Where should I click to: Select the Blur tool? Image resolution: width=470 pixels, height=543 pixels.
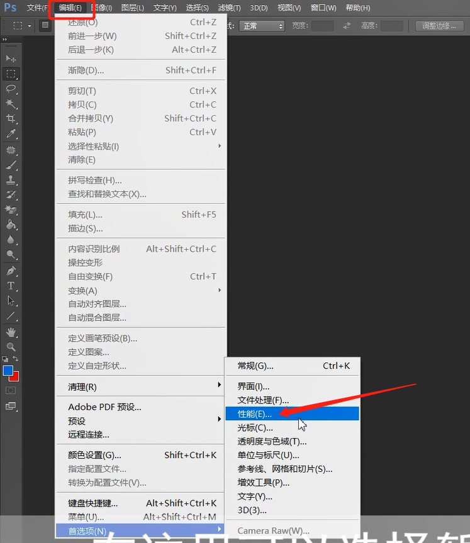(11, 240)
